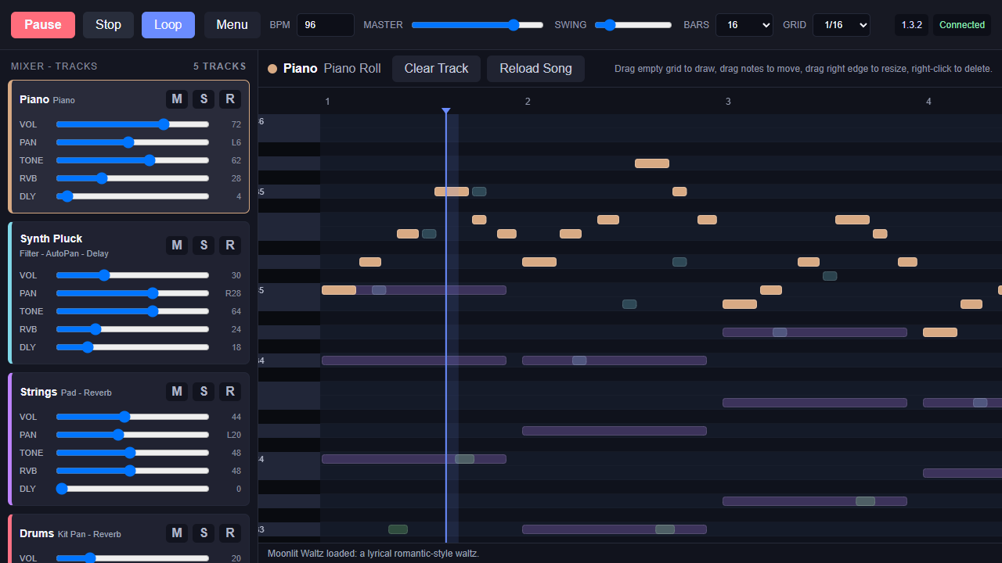Adjust the Synth Pluck RVB slider
Image resolution: width=1002 pixels, height=563 pixels.
tap(132, 329)
